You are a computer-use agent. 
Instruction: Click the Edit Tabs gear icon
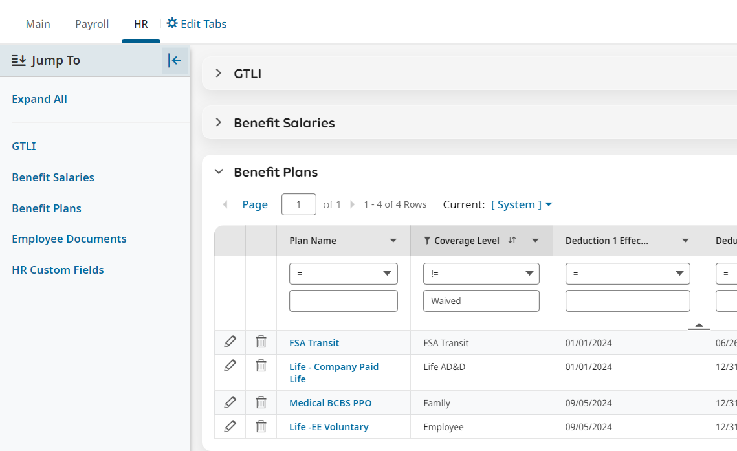tap(172, 23)
